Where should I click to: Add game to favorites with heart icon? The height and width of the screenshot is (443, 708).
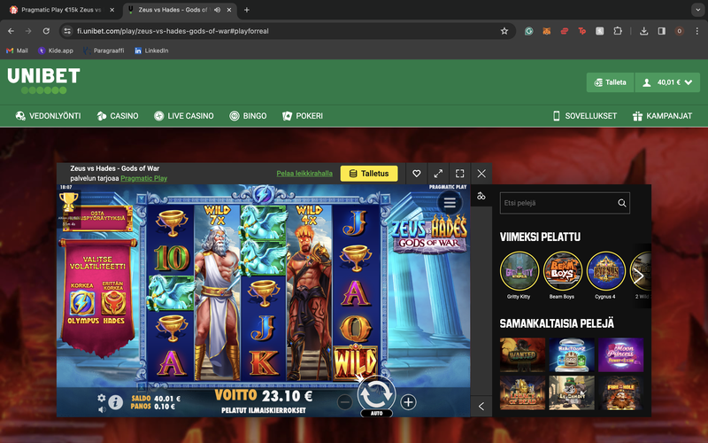(416, 174)
